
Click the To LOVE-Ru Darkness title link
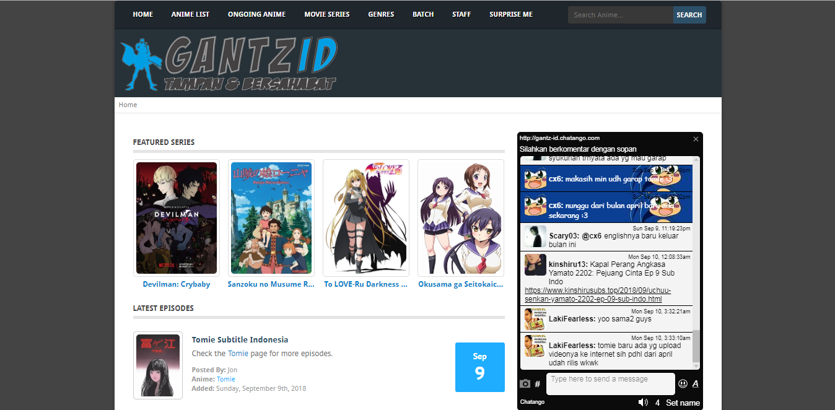pyautogui.click(x=366, y=284)
